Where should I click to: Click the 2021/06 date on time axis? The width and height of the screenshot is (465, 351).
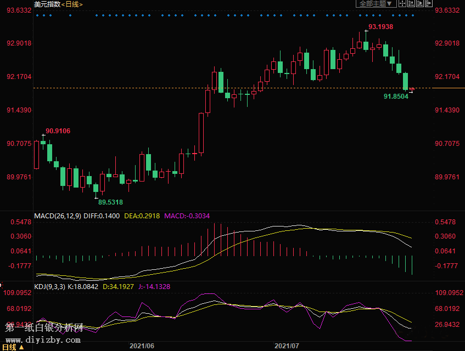(x=142, y=346)
